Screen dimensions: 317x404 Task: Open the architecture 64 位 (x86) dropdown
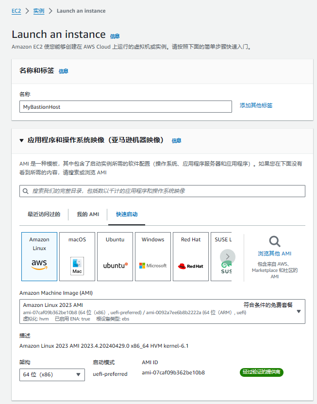click(x=52, y=375)
